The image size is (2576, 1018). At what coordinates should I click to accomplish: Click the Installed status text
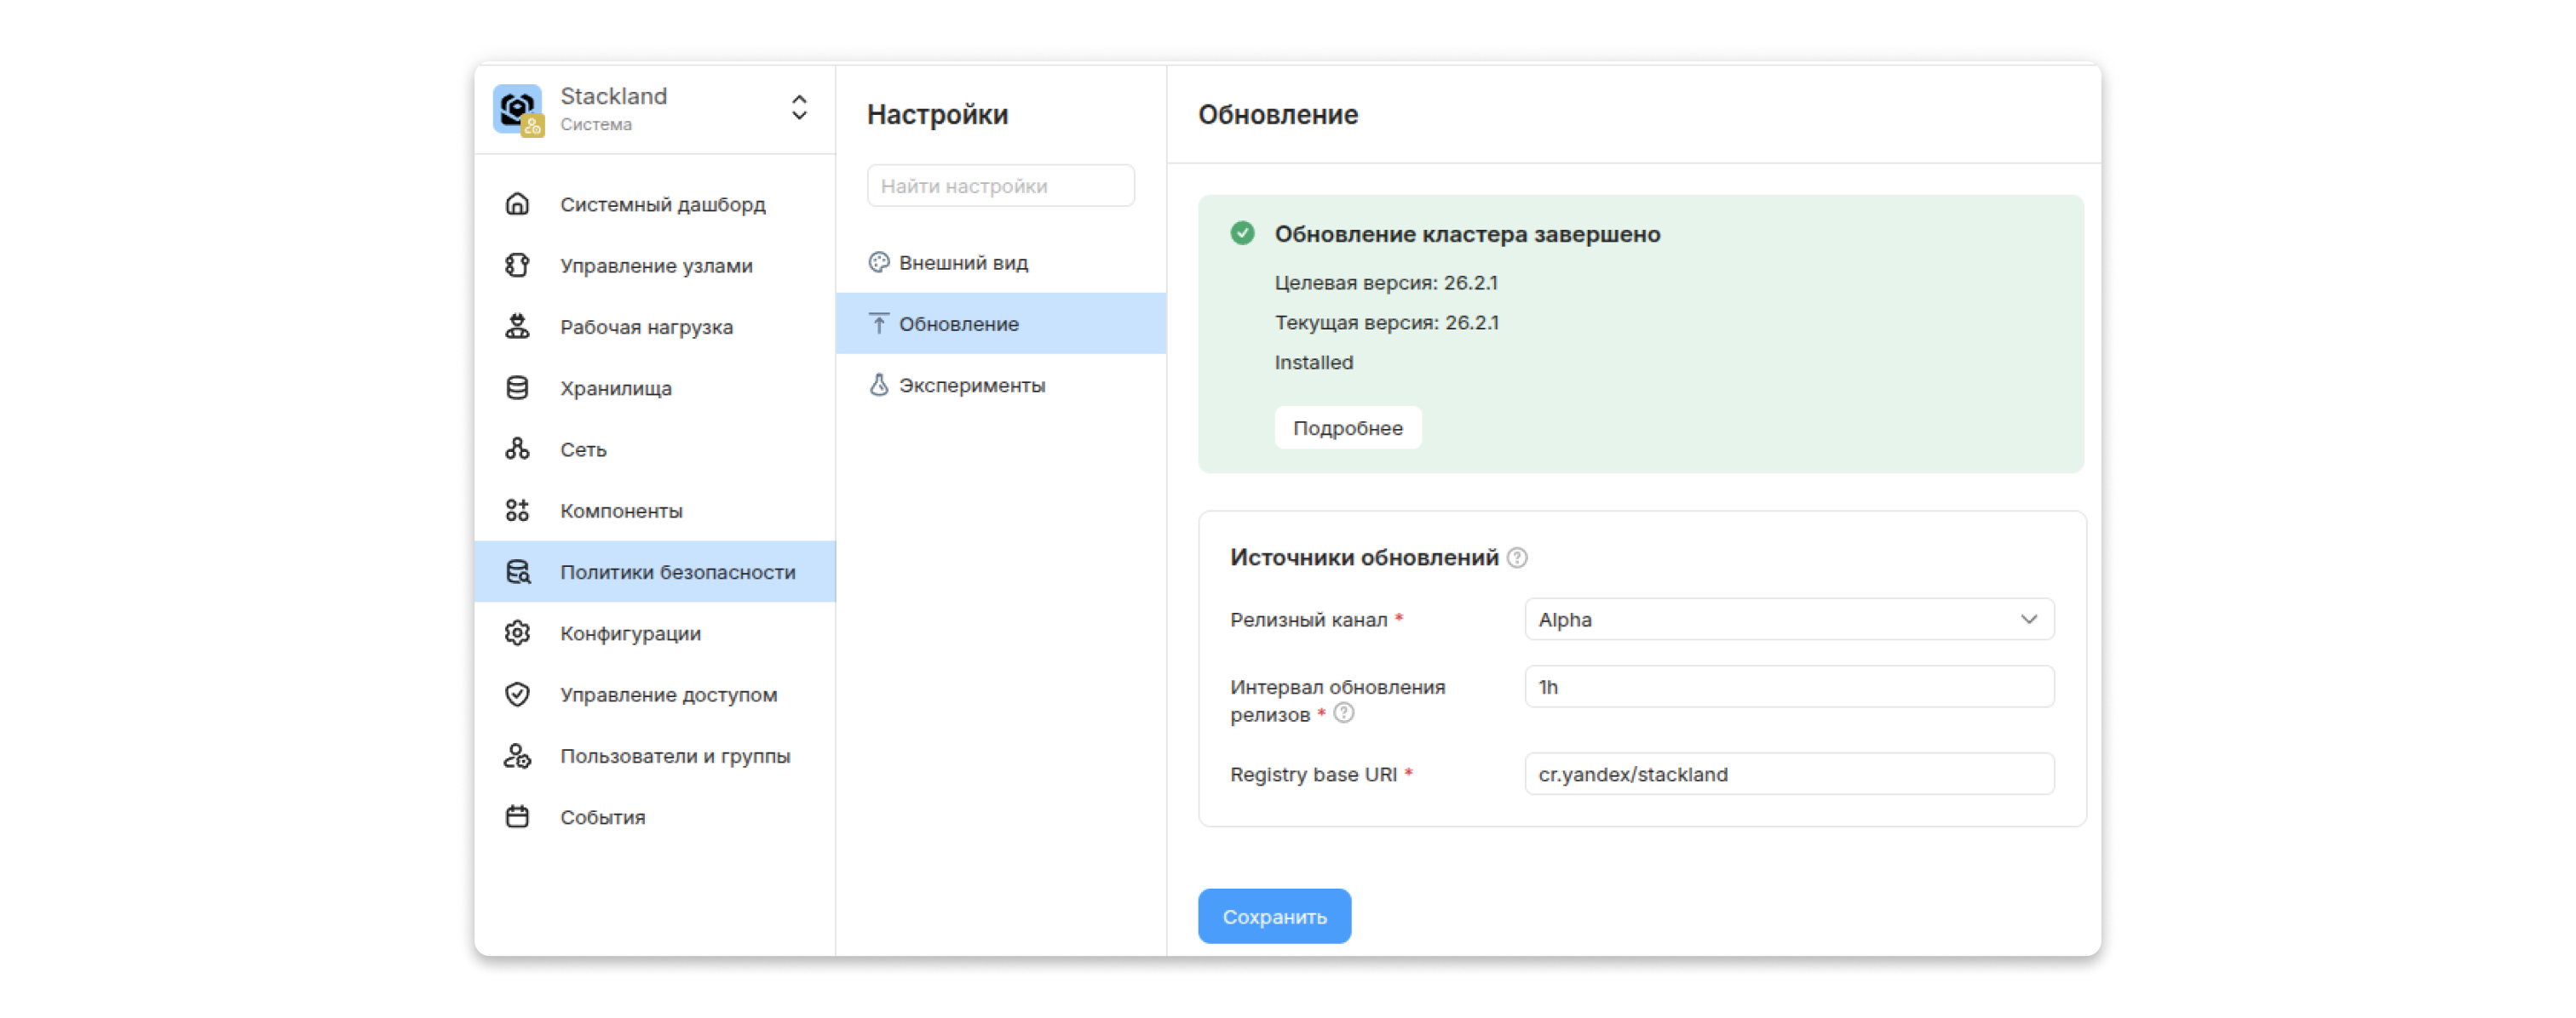click(x=1313, y=362)
